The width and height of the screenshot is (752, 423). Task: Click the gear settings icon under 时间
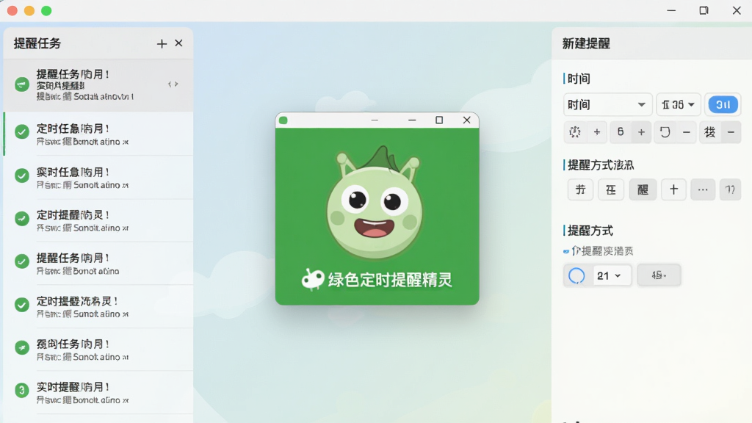coord(574,132)
